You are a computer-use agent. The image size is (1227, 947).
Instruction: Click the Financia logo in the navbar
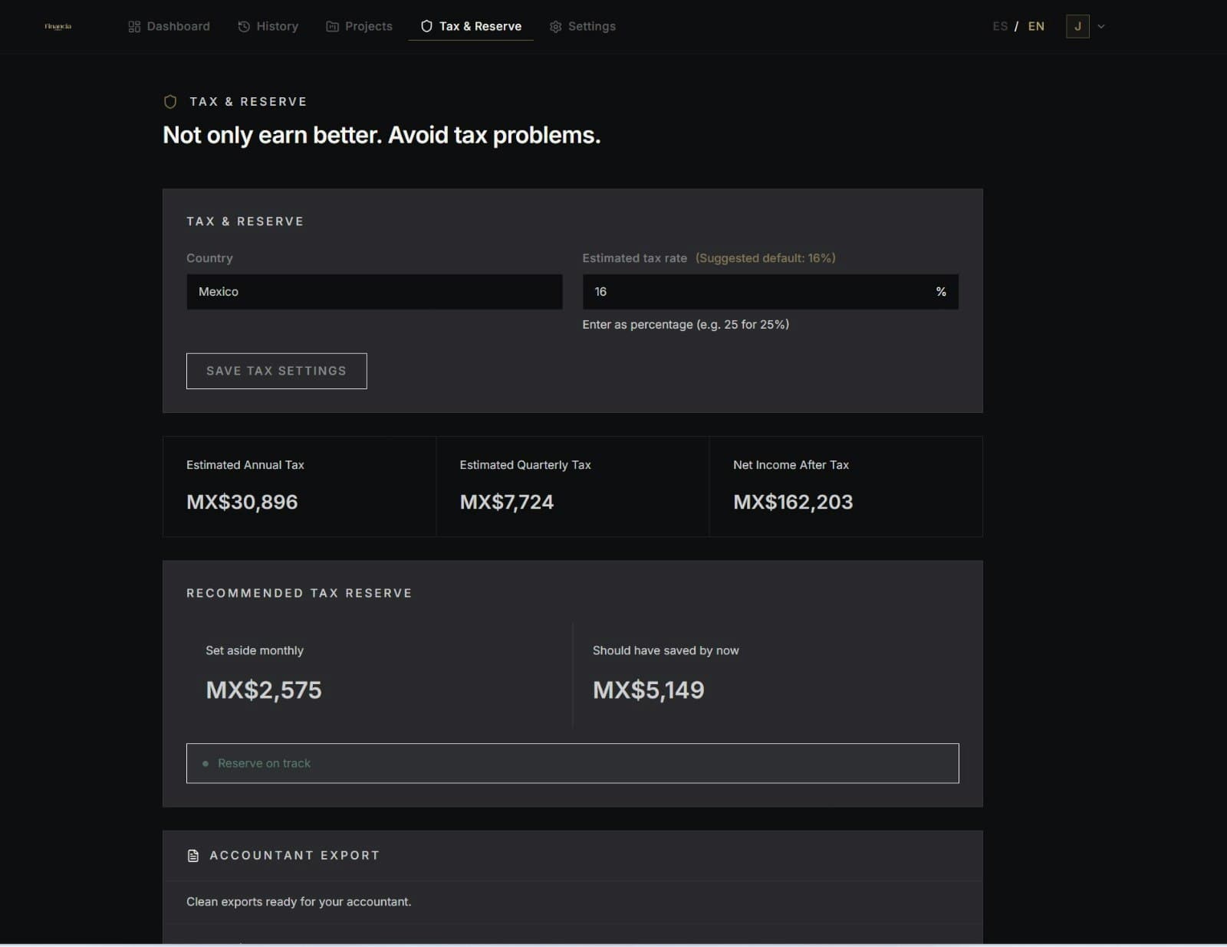(58, 26)
